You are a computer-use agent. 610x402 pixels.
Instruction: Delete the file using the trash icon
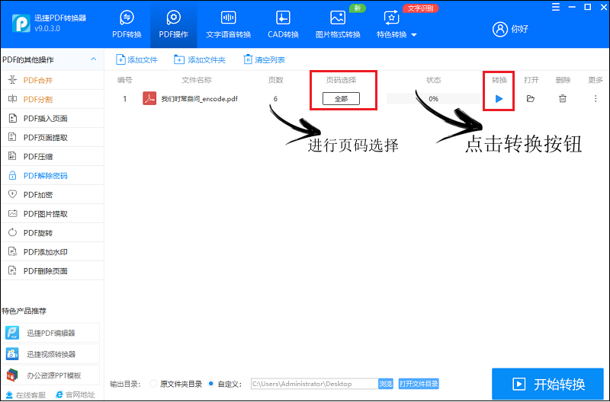563,99
